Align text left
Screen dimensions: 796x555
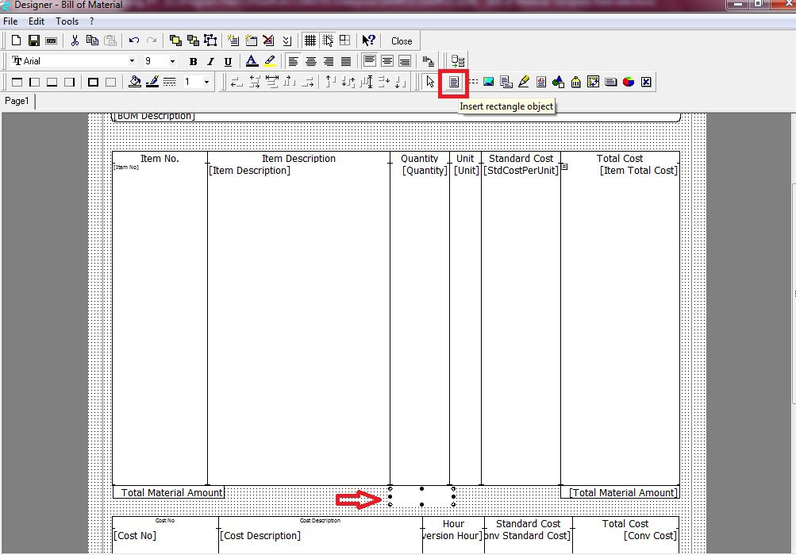click(294, 61)
